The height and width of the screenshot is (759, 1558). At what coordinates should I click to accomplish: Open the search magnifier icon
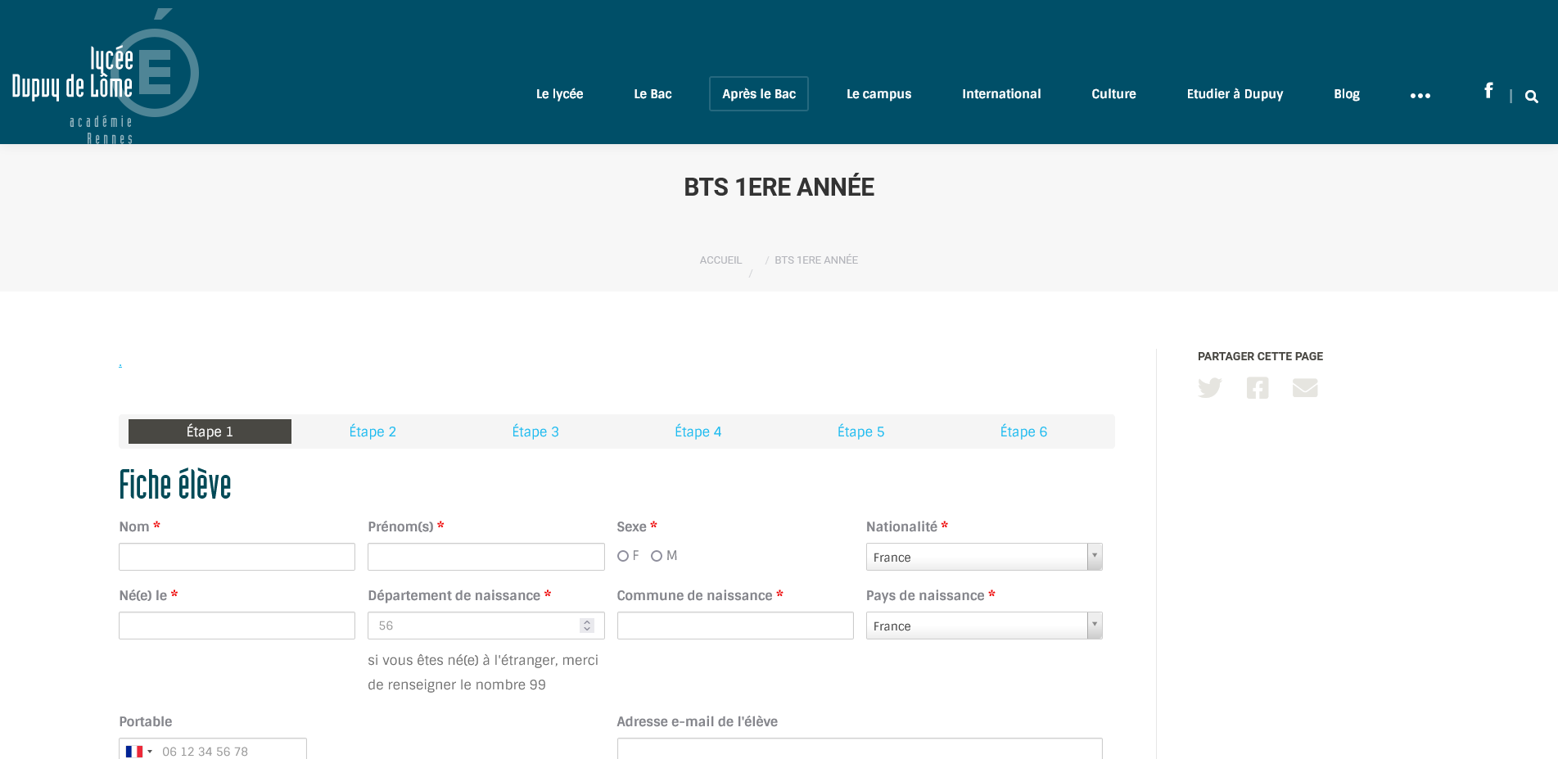[x=1531, y=97]
